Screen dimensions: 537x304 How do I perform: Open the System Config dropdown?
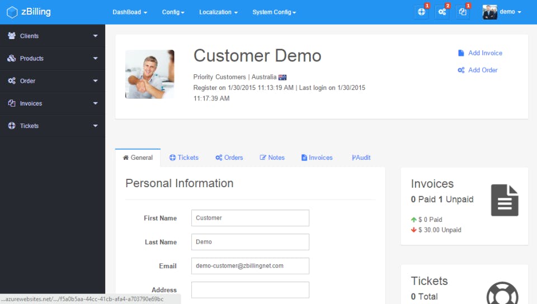[x=274, y=12]
